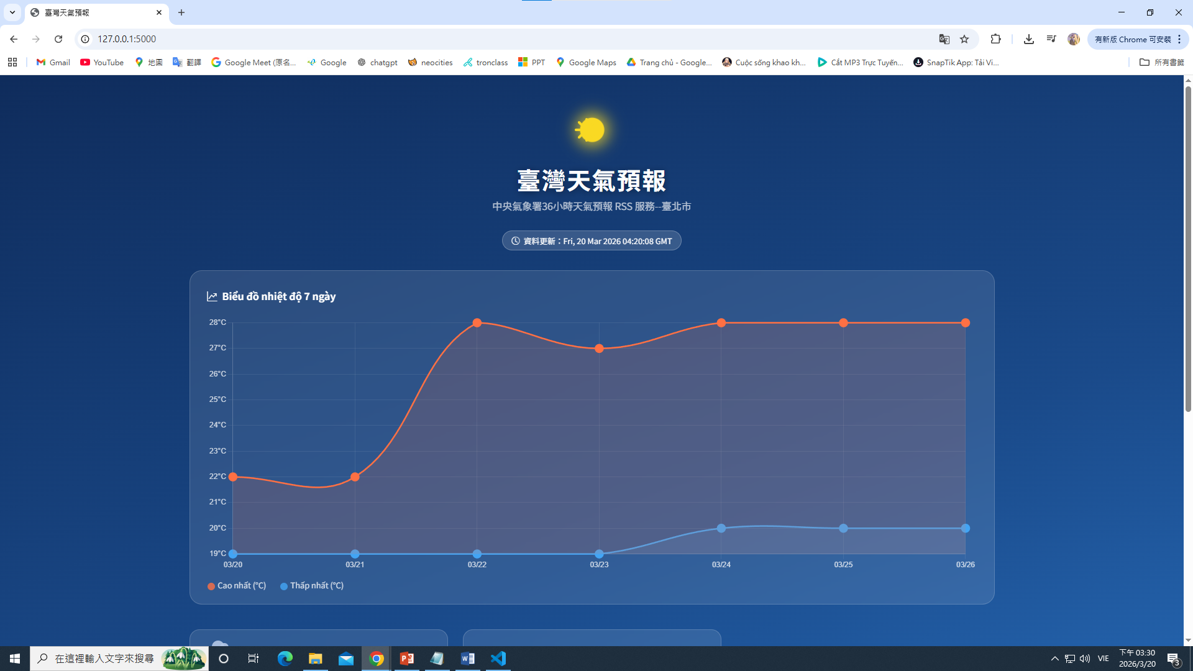Switch VIE input language indicator
1193x671 pixels.
click(1103, 659)
